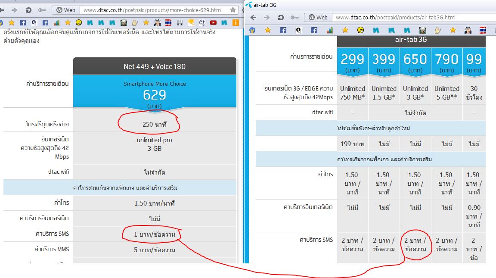Click the '250 นาที' free call value
This screenshot has height=278, width=496.
[x=155, y=125]
